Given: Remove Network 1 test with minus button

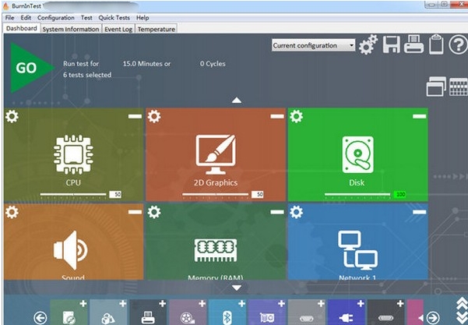Looking at the screenshot, I should pos(420,212).
